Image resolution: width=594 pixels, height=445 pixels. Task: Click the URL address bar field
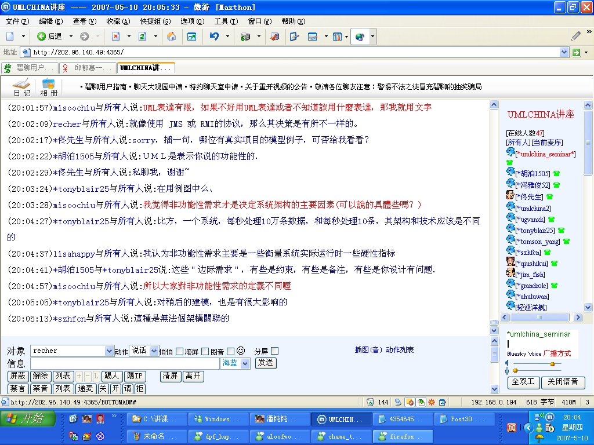coord(295,52)
